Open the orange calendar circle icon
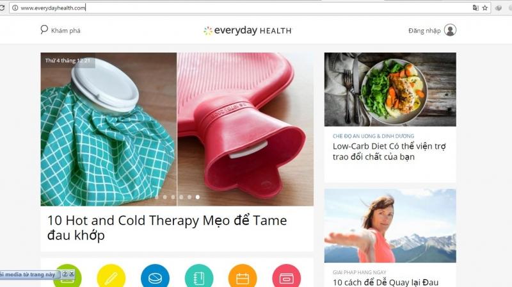Screen dimensions: 512x287 tap(243, 277)
